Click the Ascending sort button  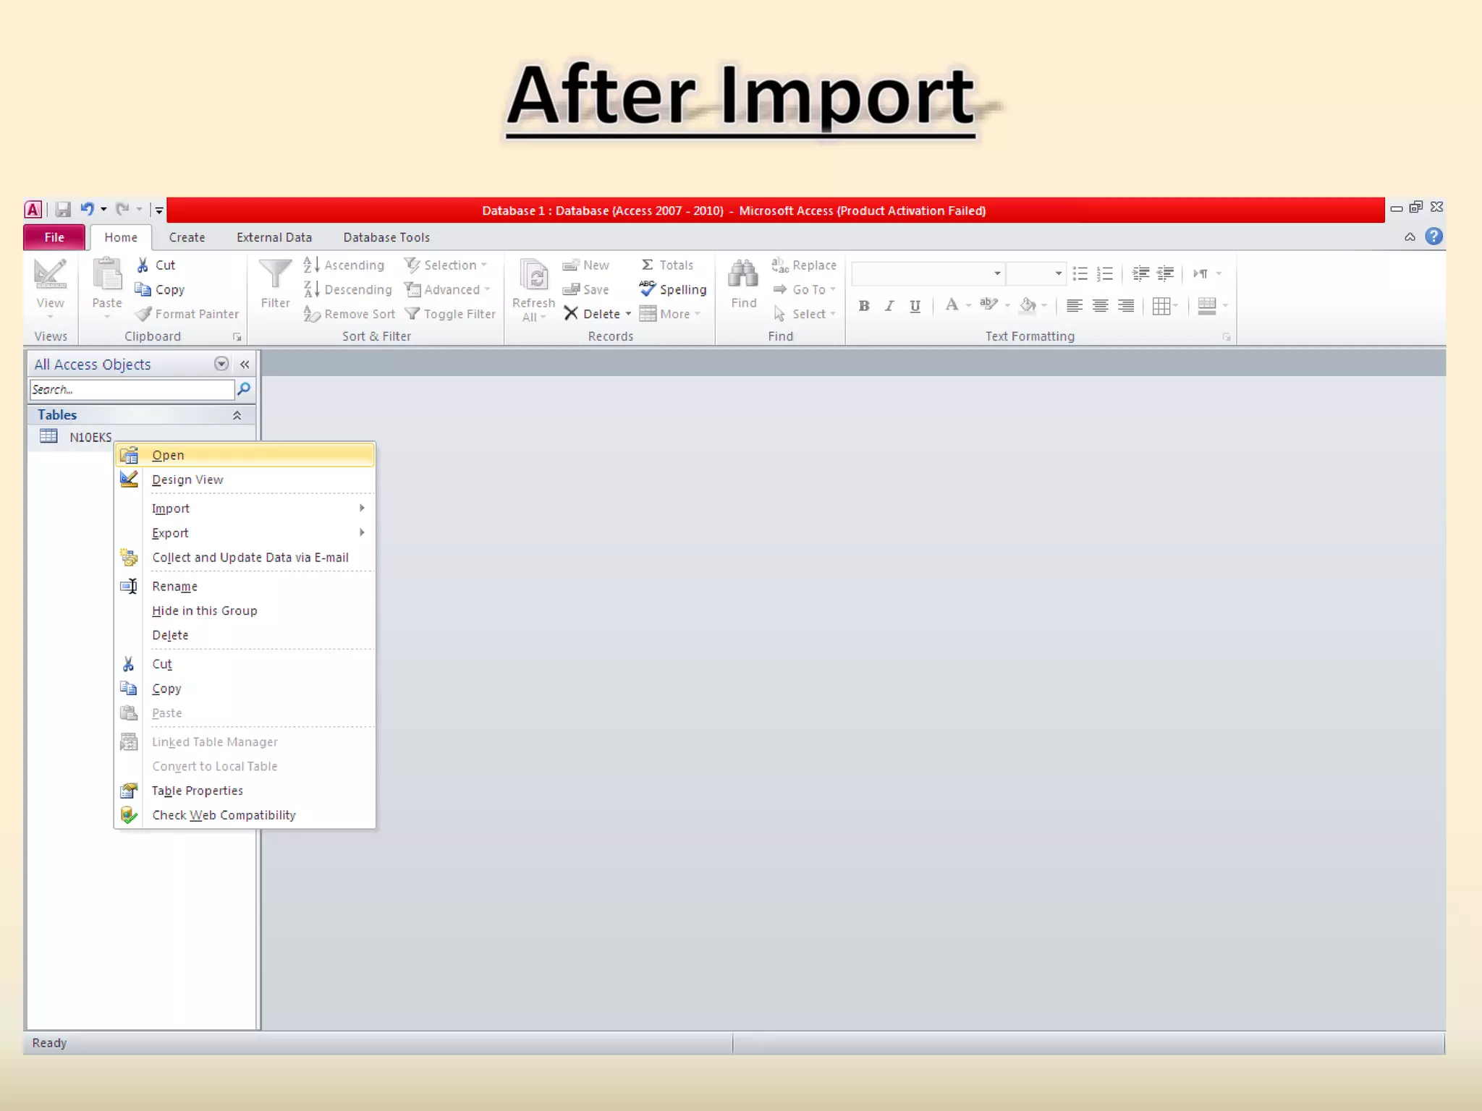point(344,265)
